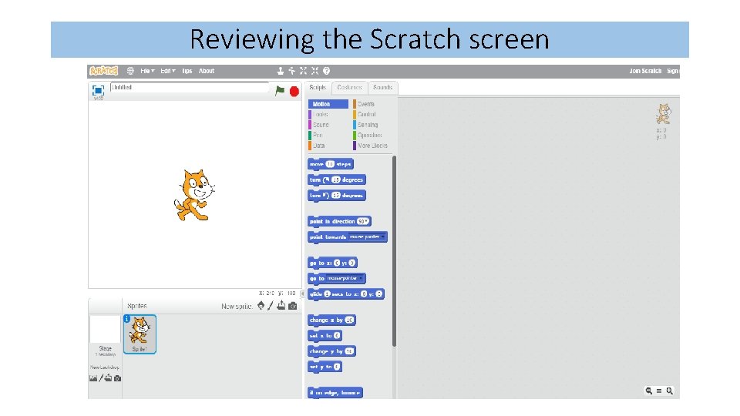Open point in direction angle dropdown
Screen dimensions: 740x416
[363, 222]
